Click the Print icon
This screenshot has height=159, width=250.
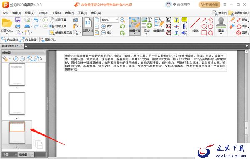click(18, 26)
